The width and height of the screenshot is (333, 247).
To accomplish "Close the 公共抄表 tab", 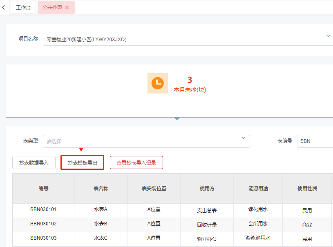I will (67, 7).
